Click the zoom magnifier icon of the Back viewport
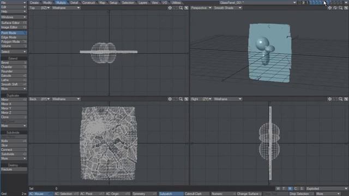Screen dimensions: 349x196 pyautogui.click(x=180, y=99)
